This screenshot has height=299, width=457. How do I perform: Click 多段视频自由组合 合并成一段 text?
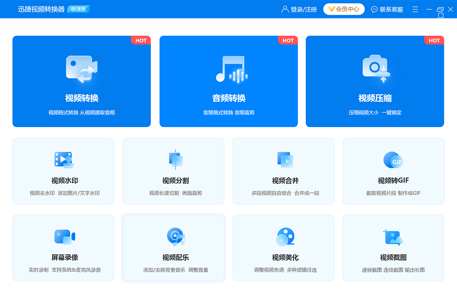tap(285, 193)
